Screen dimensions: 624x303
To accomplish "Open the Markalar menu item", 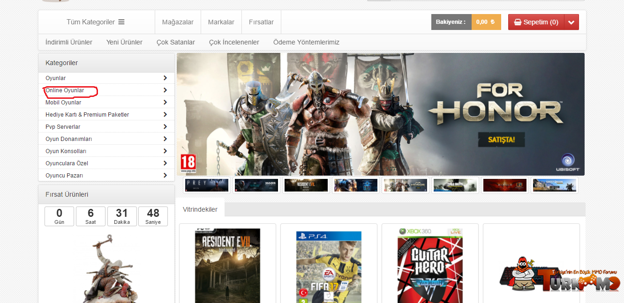I will (221, 22).
